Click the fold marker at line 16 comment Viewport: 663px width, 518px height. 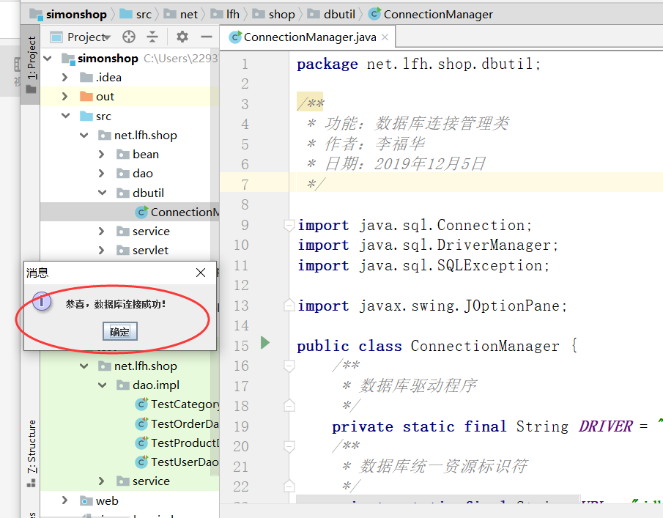click(x=289, y=366)
